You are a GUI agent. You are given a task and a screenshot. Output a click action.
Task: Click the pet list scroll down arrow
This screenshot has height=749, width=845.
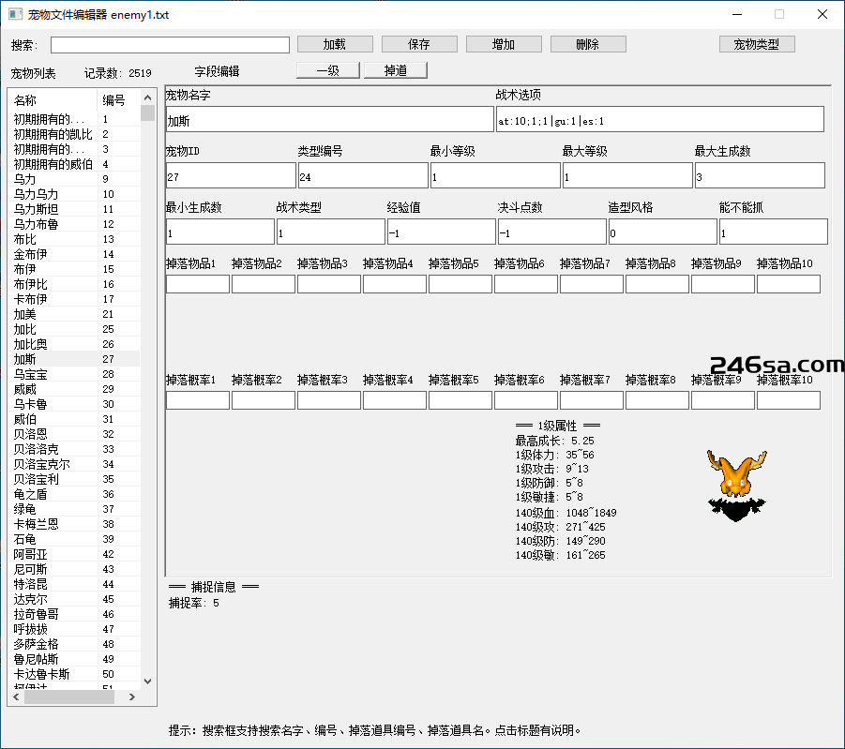[x=147, y=682]
